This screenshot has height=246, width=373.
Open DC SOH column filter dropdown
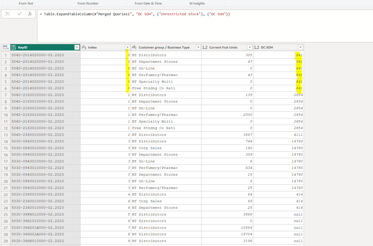point(300,47)
